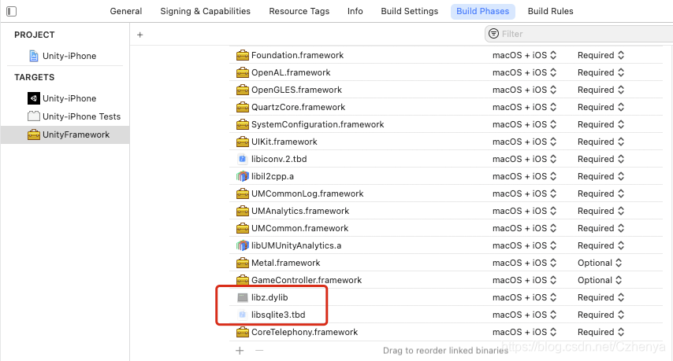Add a linked binary with bottom plus button
Image resolution: width=673 pixels, height=361 pixels.
240,351
